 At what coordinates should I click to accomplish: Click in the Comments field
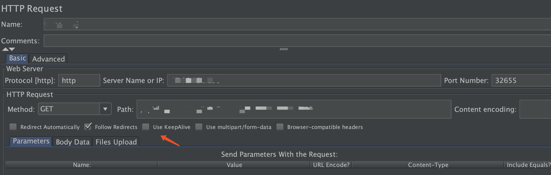click(x=188, y=41)
